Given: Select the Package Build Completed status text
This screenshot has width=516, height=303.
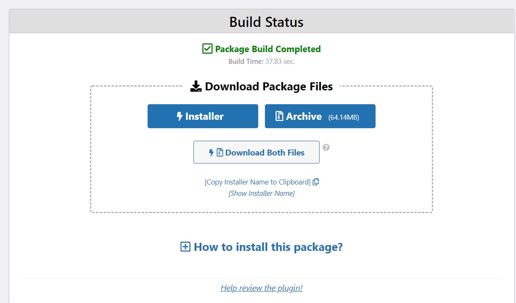Looking at the screenshot, I should (x=267, y=49).
